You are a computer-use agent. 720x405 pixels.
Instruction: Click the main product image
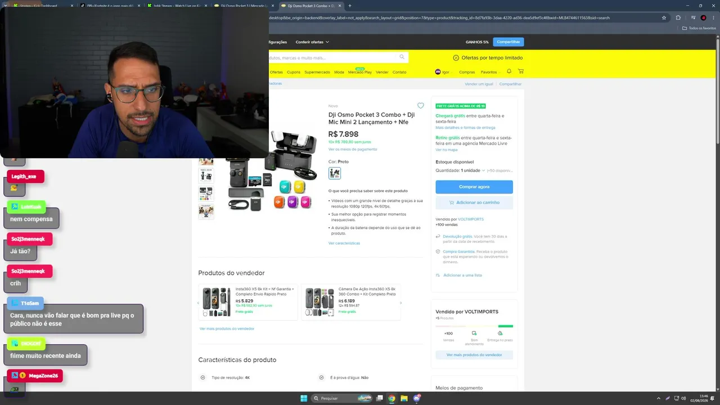pos(271,170)
